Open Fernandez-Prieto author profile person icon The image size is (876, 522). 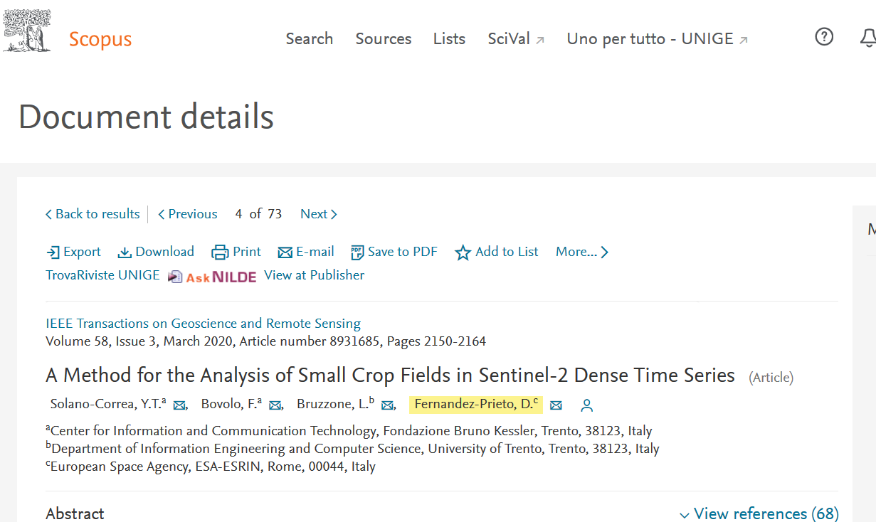point(587,405)
